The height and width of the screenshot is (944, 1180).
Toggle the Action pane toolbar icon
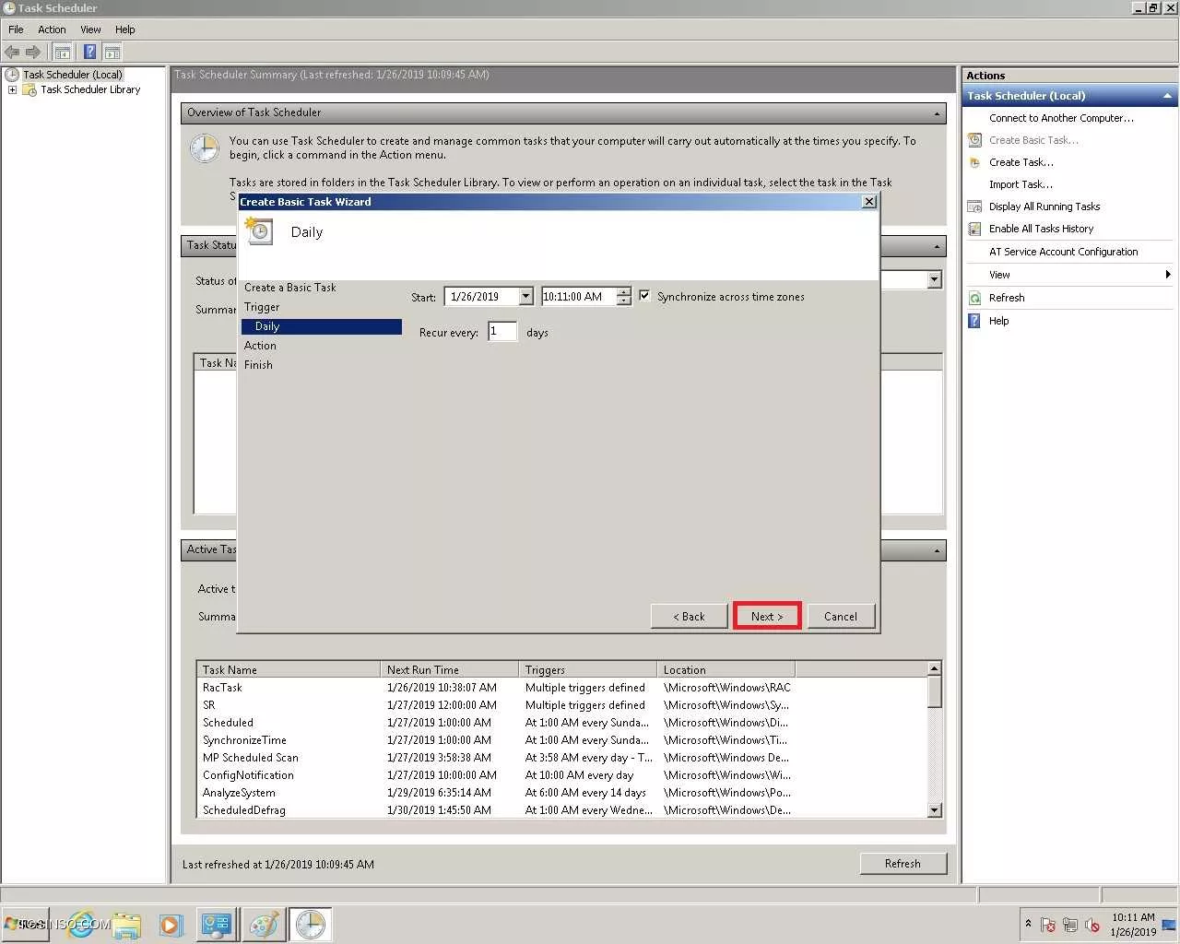112,52
